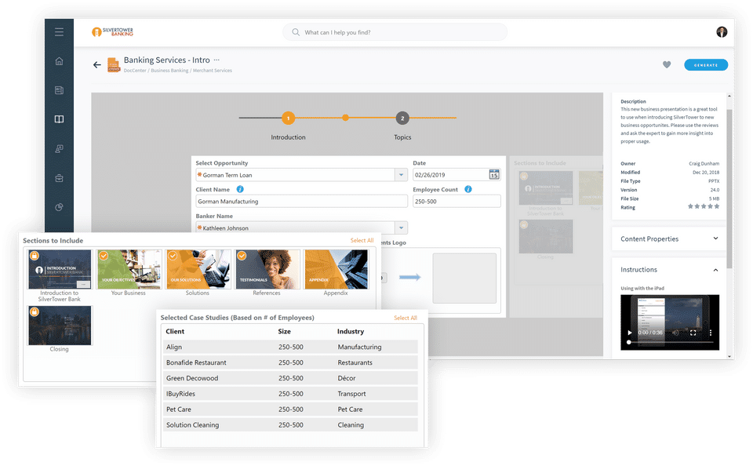Uncheck the Your Business section
The width and height of the screenshot is (753, 466).
pyautogui.click(x=104, y=256)
